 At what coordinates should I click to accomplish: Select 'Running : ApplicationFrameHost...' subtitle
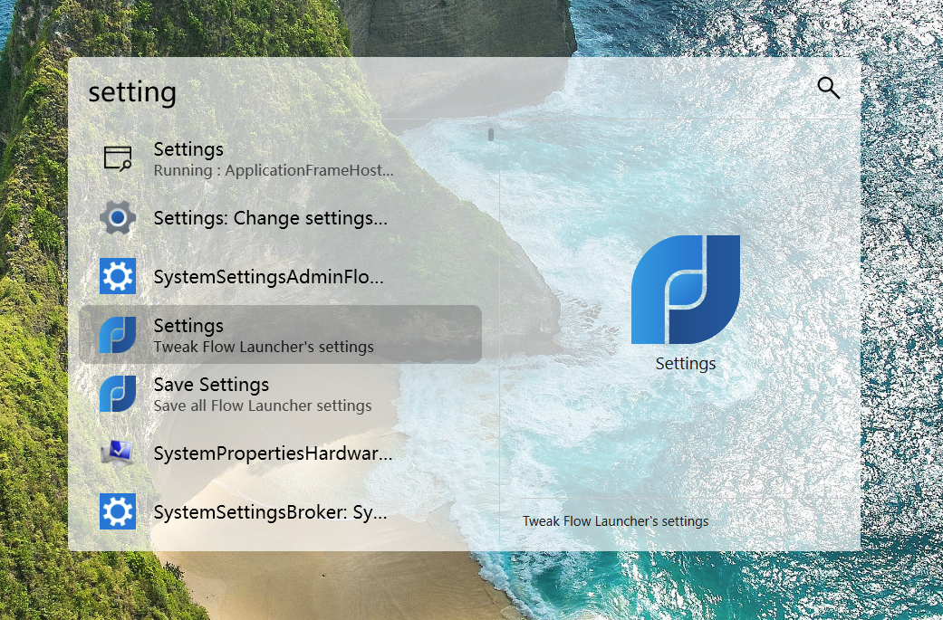point(274,171)
